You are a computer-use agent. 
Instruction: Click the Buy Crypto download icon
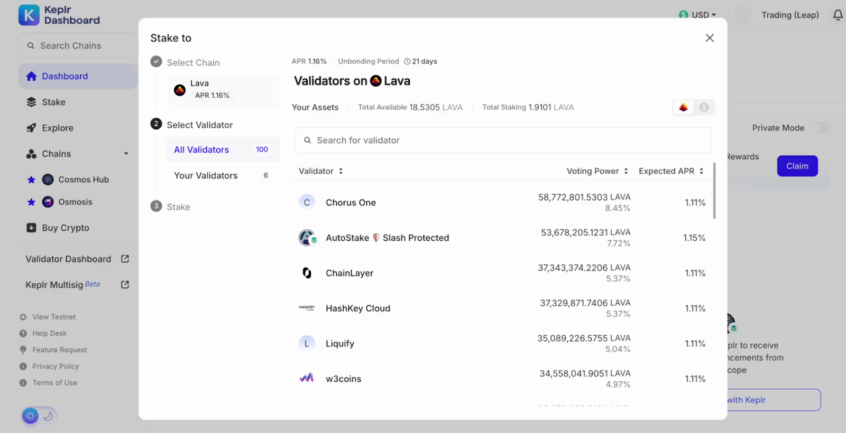coord(31,228)
